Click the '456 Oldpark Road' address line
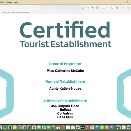The image size is (131, 131). tap(65, 106)
